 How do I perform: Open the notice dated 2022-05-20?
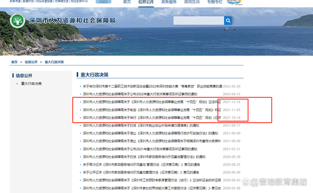pyautogui.click(x=152, y=86)
